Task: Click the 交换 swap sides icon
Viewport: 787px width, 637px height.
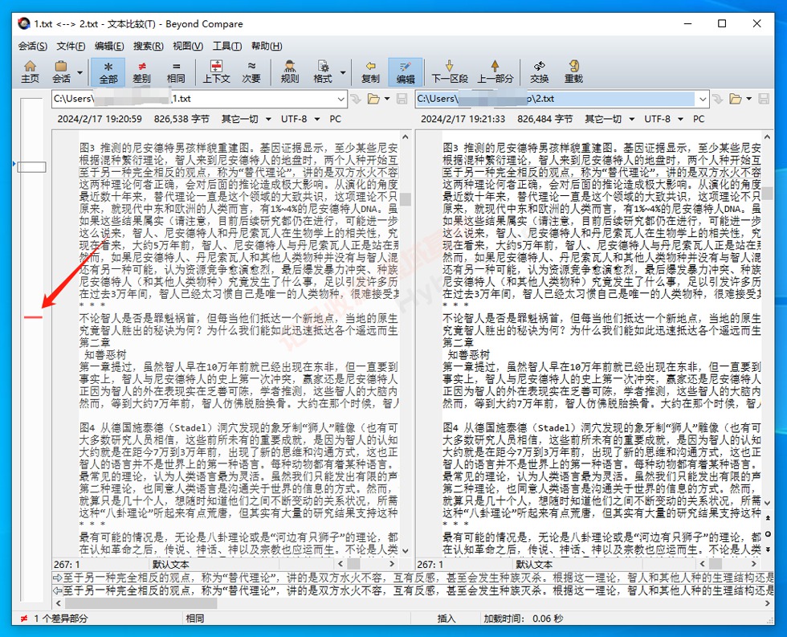Action: (539, 71)
